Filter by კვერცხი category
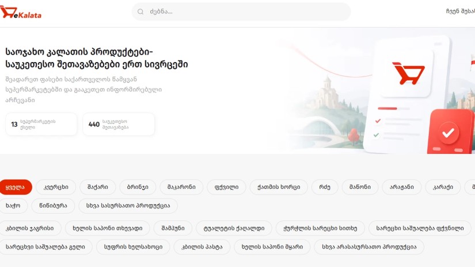 click(x=56, y=187)
